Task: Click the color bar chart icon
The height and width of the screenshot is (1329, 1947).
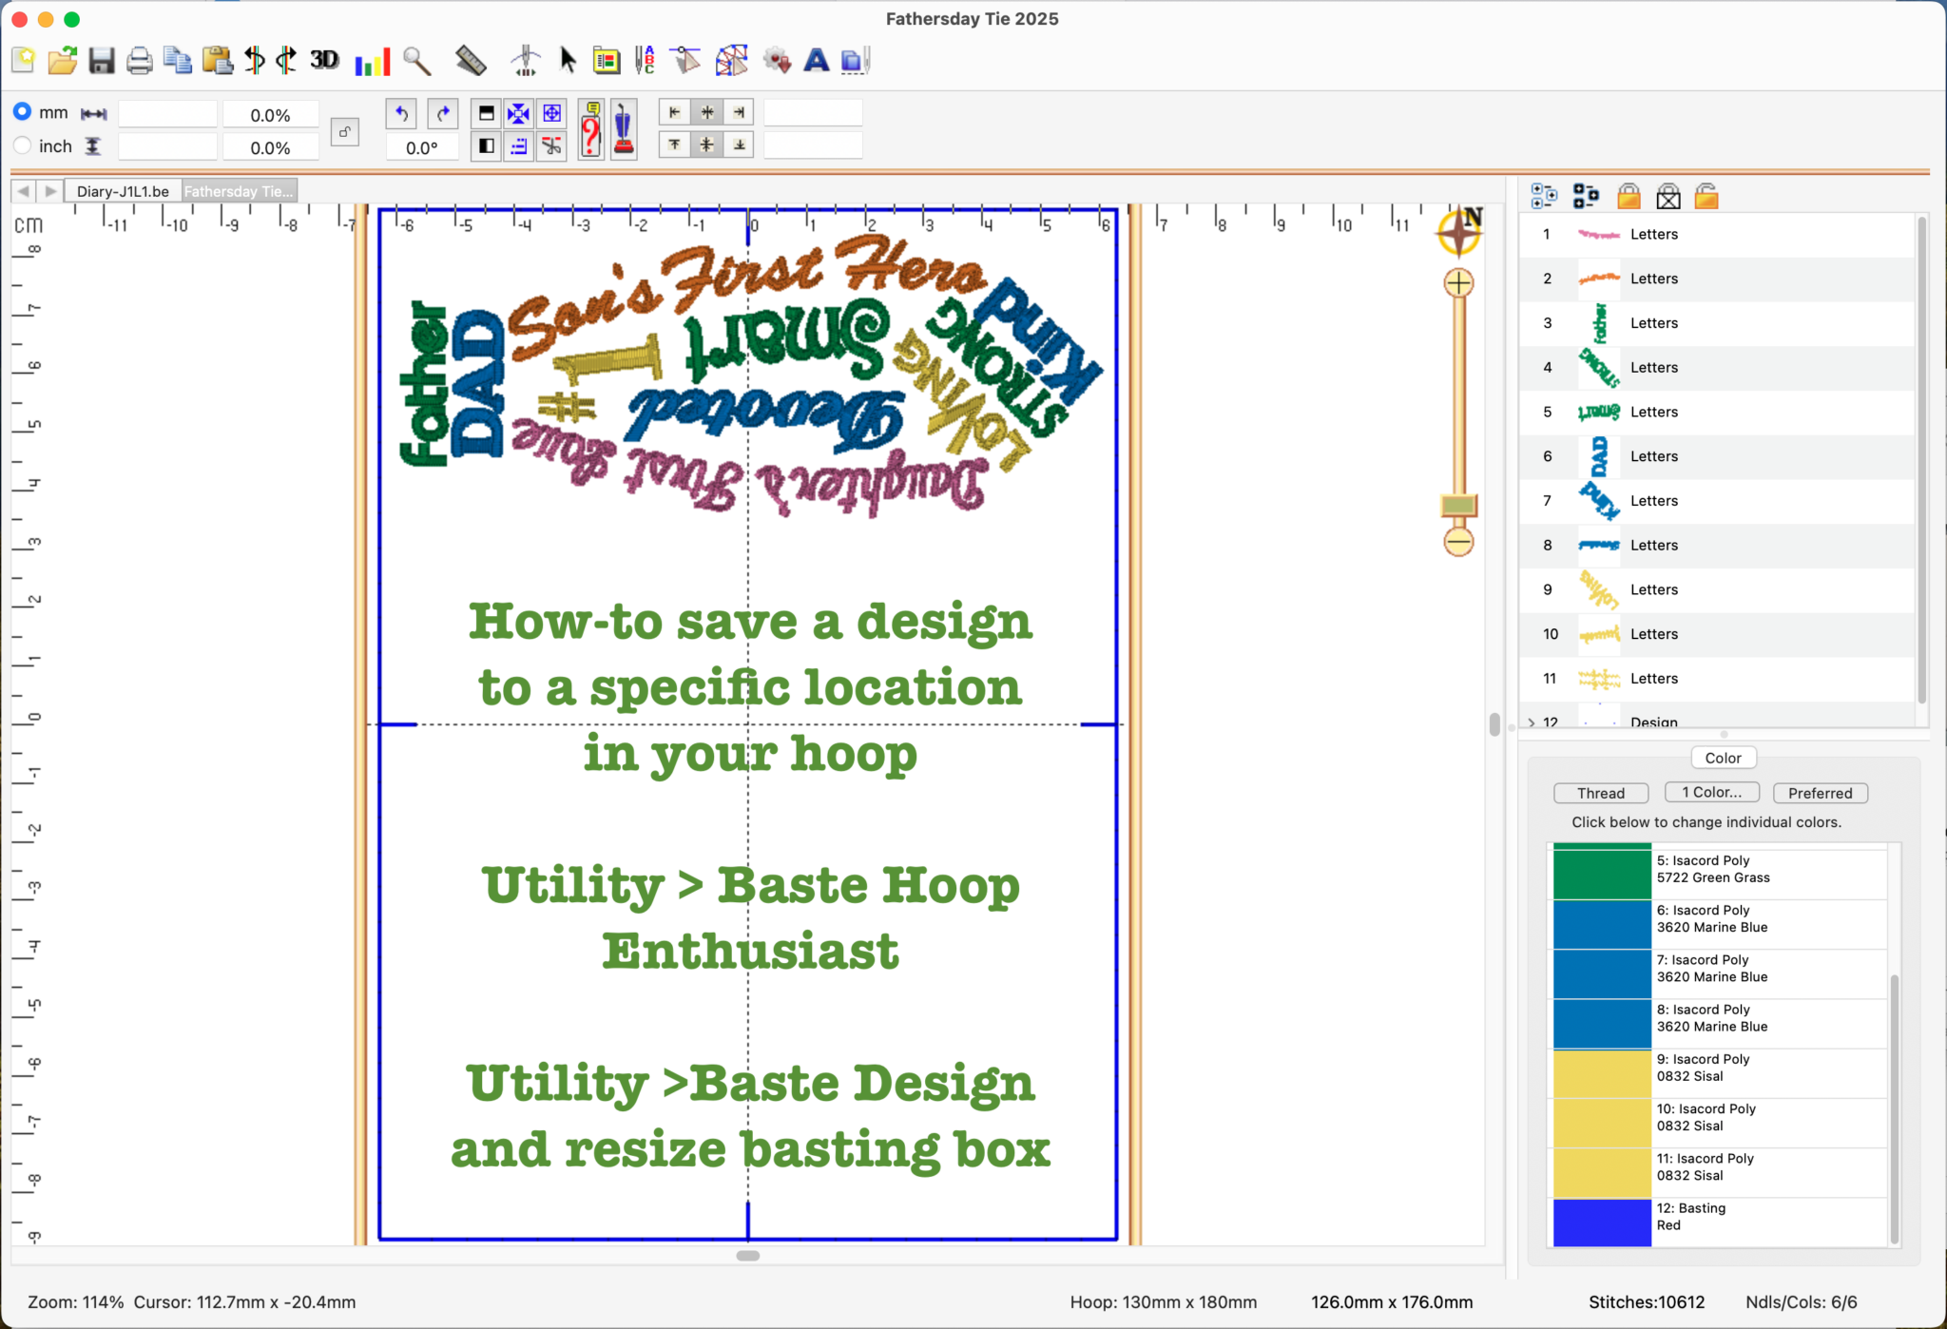Action: point(372,62)
